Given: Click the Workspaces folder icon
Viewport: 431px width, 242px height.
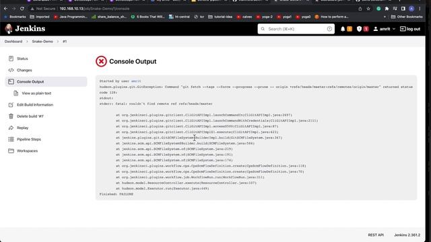Looking at the screenshot, I should click(x=11, y=151).
